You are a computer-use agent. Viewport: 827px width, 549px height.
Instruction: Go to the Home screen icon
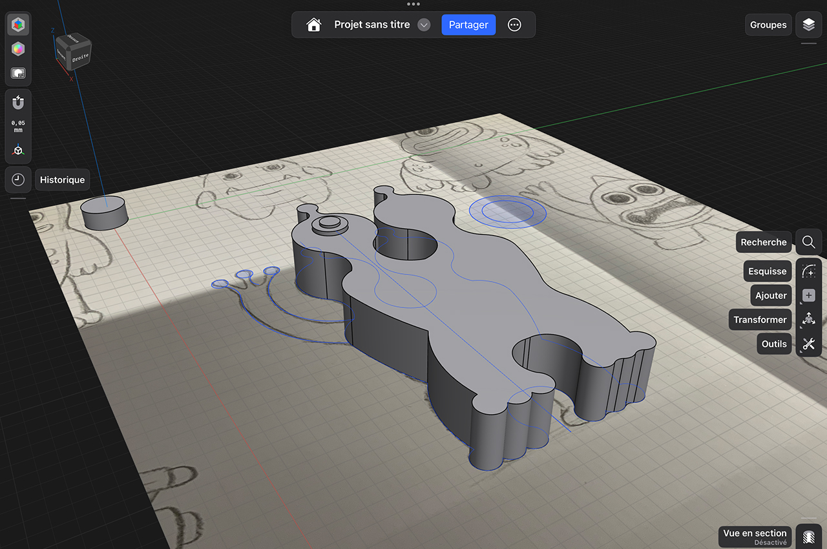[x=314, y=25]
